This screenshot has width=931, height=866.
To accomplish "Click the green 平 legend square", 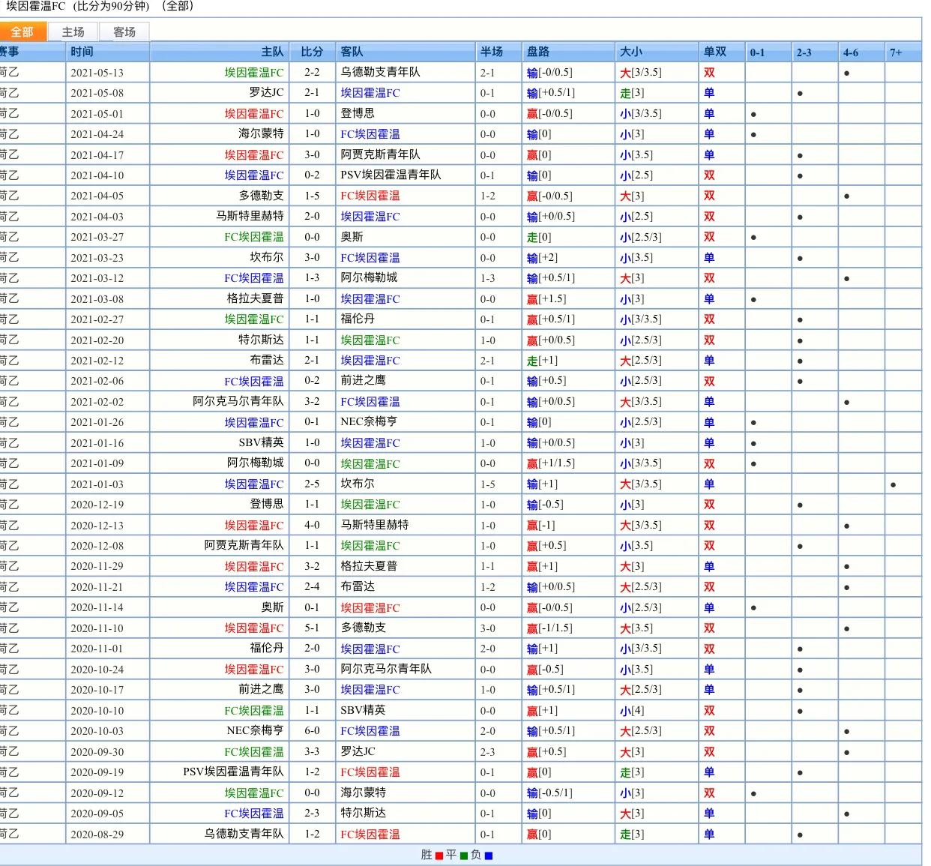I will 464,856.
